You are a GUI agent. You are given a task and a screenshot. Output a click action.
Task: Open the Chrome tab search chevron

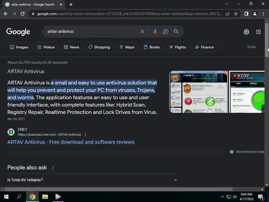227,4
